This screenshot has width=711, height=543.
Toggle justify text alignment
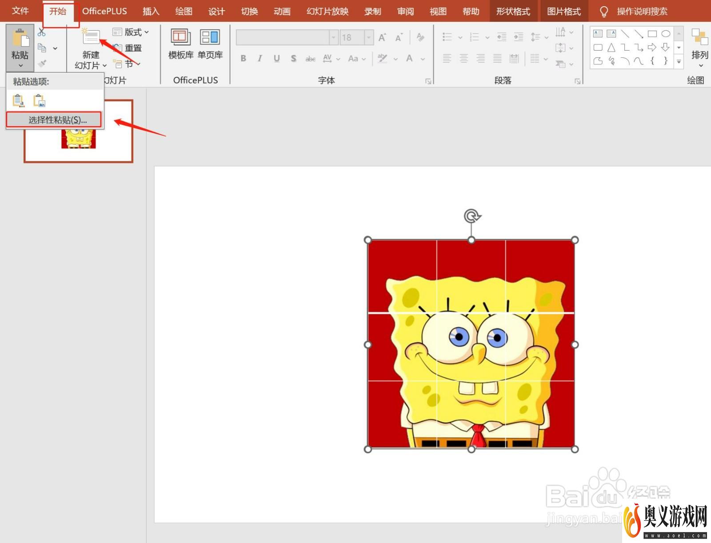[x=497, y=58]
